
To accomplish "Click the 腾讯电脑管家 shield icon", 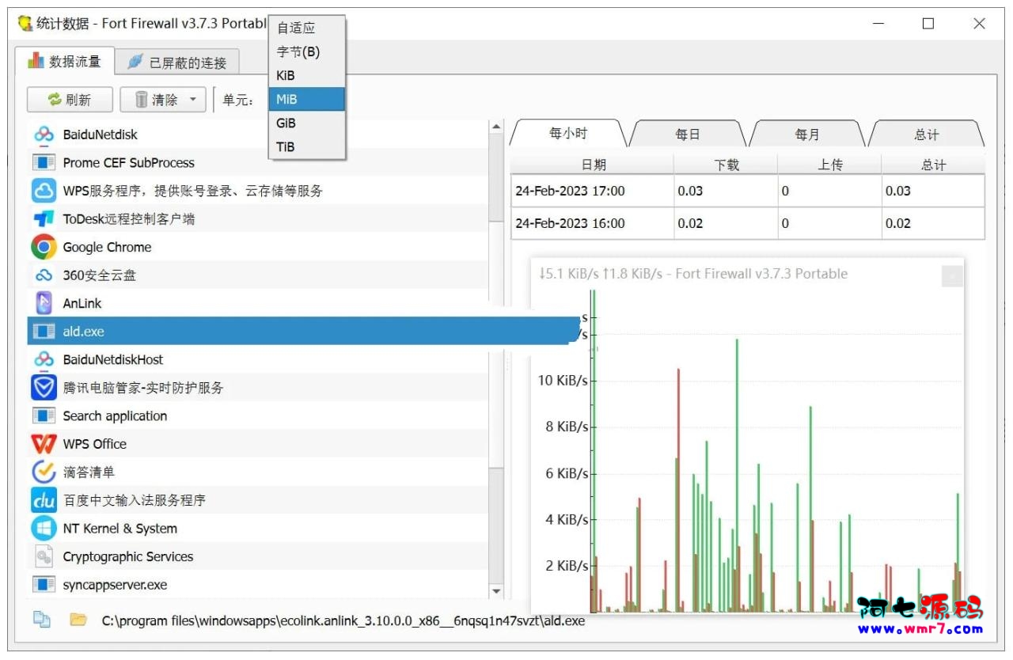I will (x=44, y=388).
